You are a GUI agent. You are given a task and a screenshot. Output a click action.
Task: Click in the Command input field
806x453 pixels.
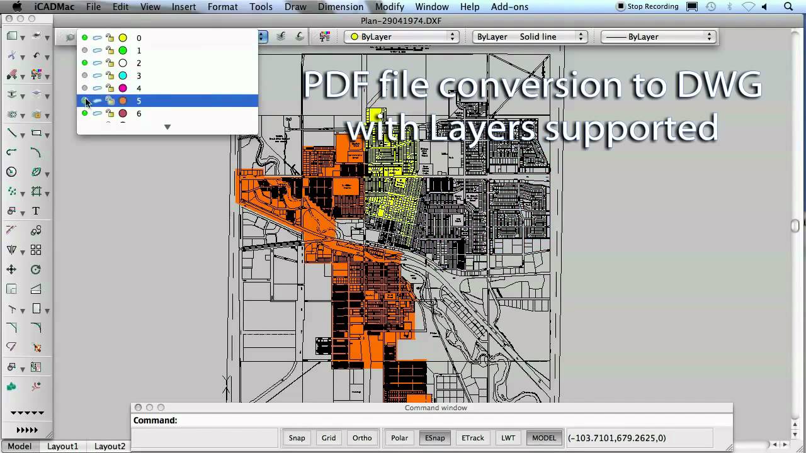coord(432,420)
